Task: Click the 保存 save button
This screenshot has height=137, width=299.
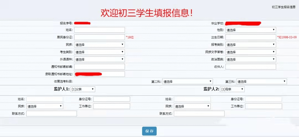Action: 149,131
